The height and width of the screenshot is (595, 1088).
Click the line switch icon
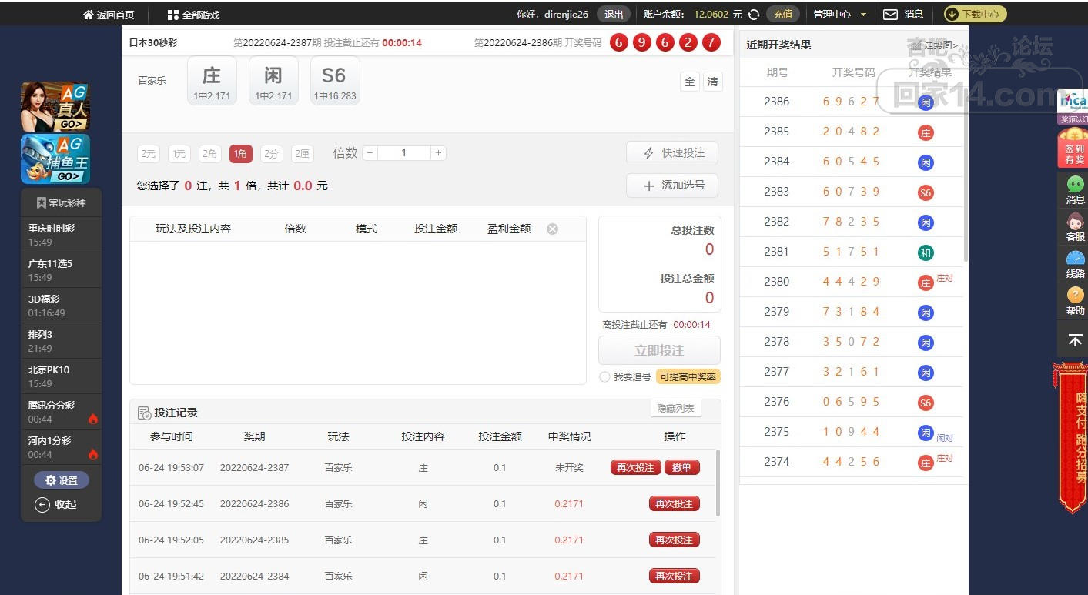pos(1075,263)
